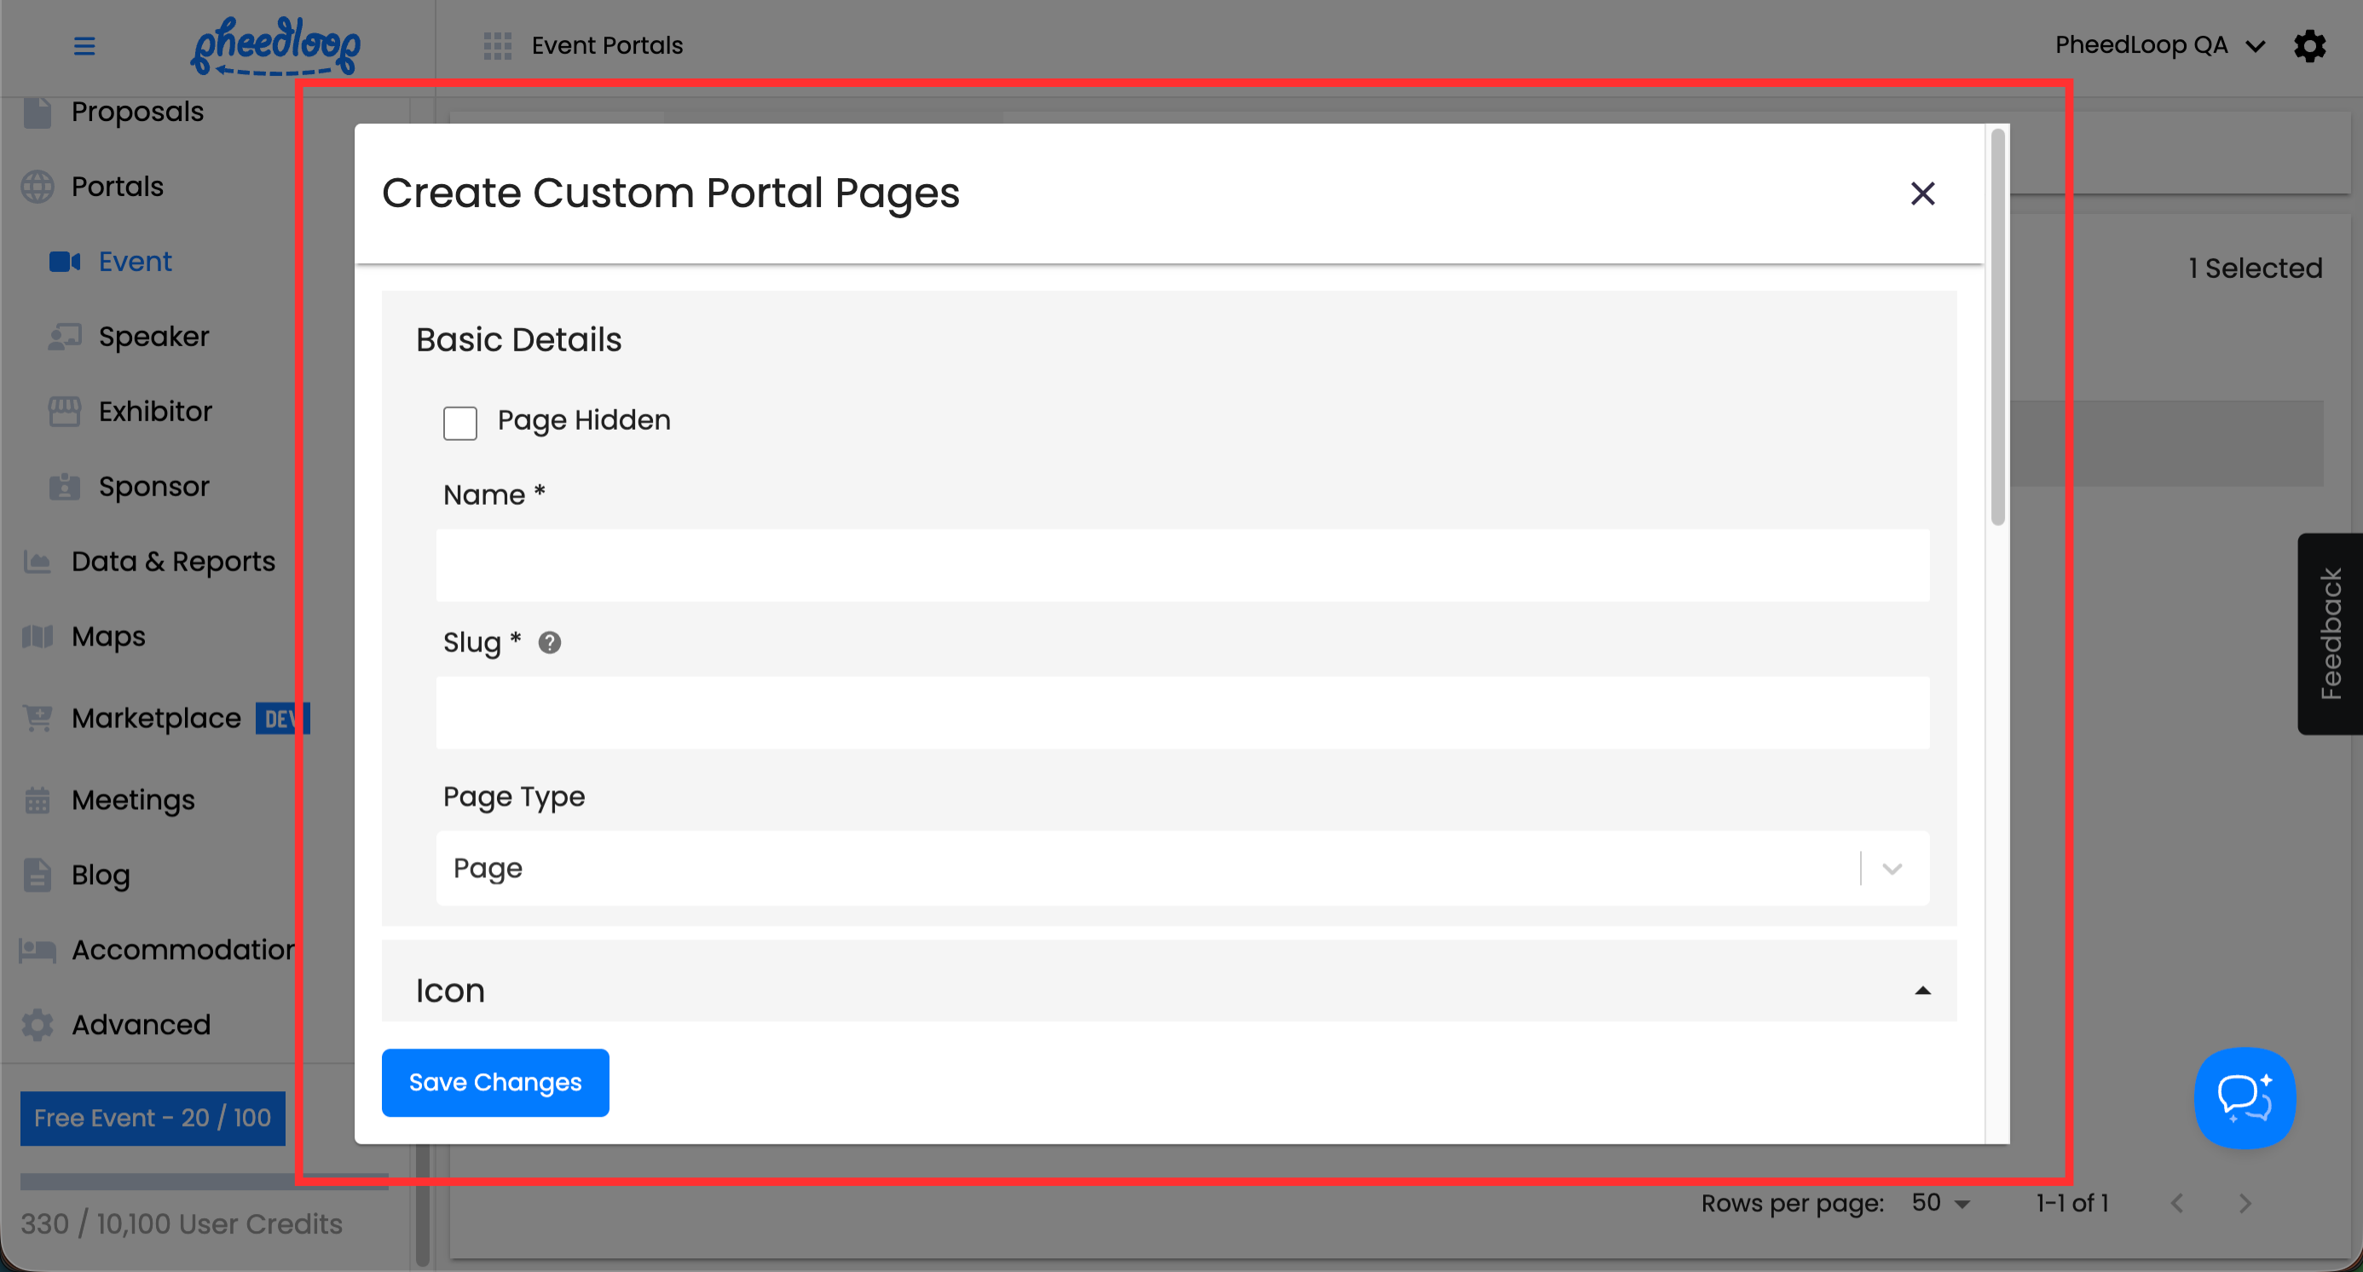This screenshot has width=2363, height=1272.
Task: Click the Slug help question icon
Action: 550,643
